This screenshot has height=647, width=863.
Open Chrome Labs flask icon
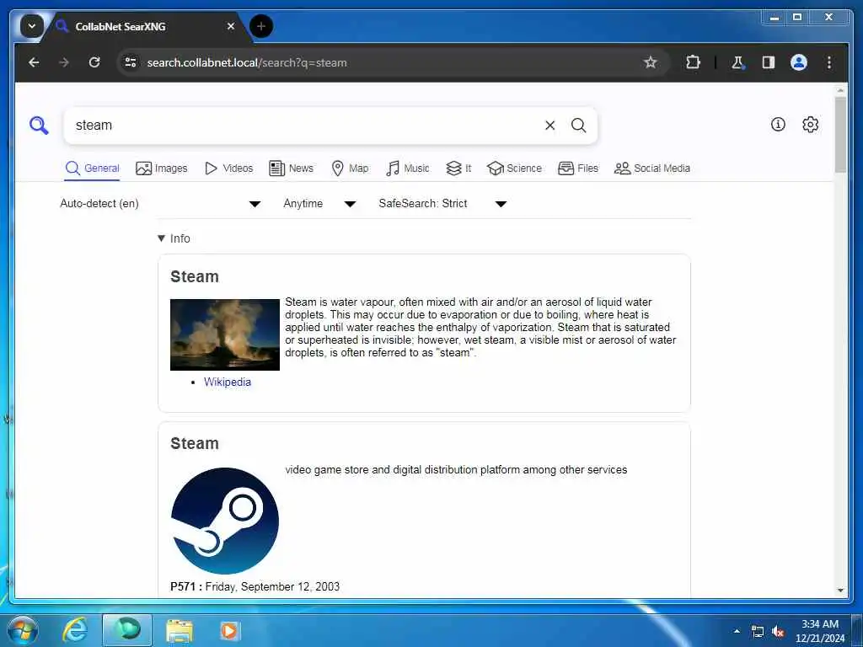coord(738,62)
